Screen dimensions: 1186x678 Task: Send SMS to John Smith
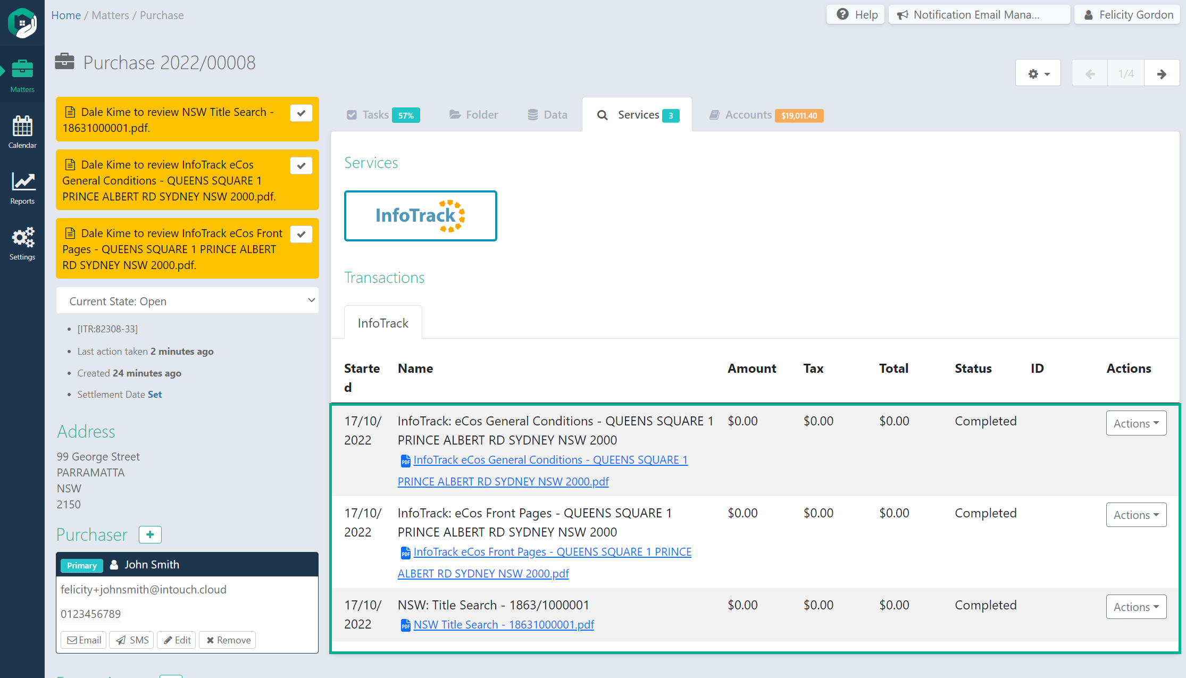coord(132,640)
